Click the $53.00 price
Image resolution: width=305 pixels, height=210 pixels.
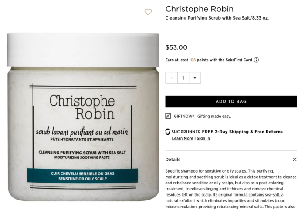176,47
